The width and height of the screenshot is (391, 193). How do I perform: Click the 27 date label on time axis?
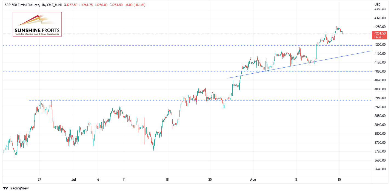[39, 180]
